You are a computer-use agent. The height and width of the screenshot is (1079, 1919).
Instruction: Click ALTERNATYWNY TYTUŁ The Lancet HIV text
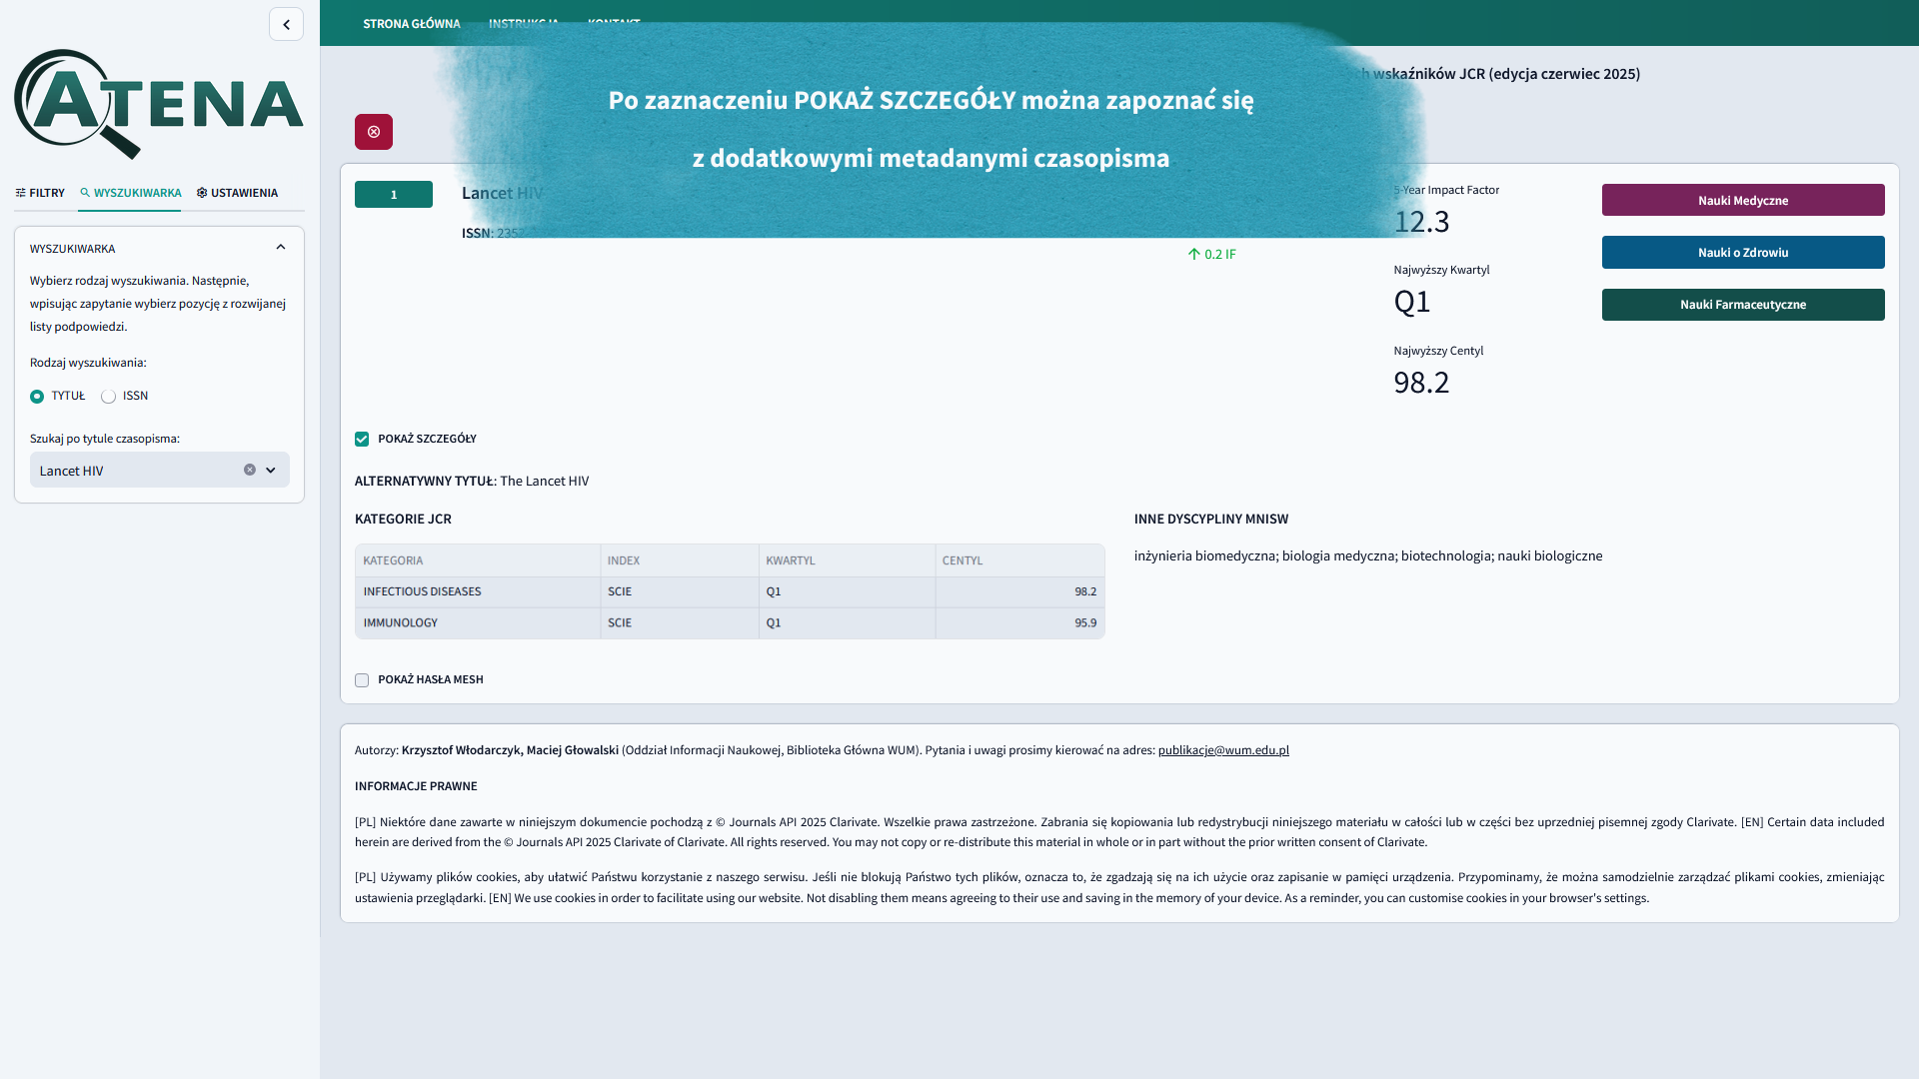click(472, 481)
